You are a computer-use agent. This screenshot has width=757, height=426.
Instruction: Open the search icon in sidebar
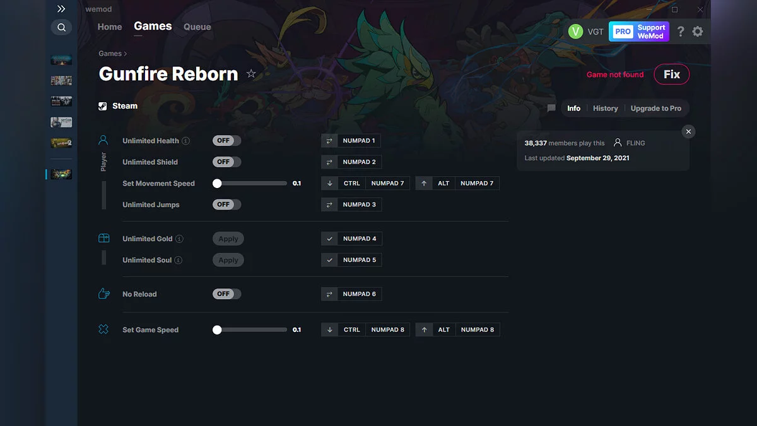61,28
